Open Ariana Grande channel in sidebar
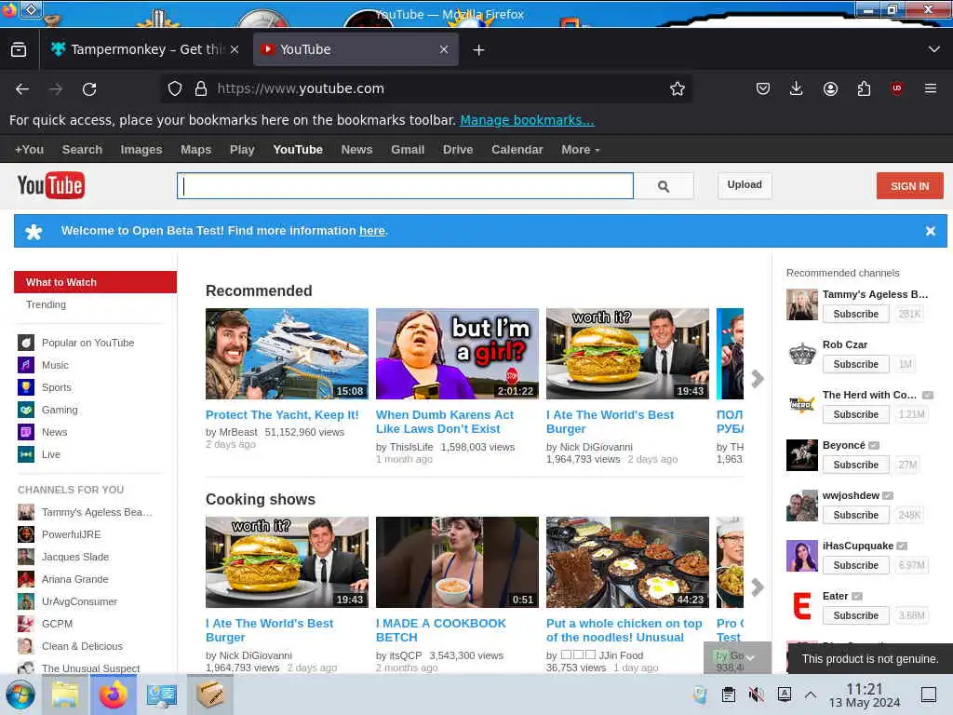953x715 pixels. pos(74,579)
